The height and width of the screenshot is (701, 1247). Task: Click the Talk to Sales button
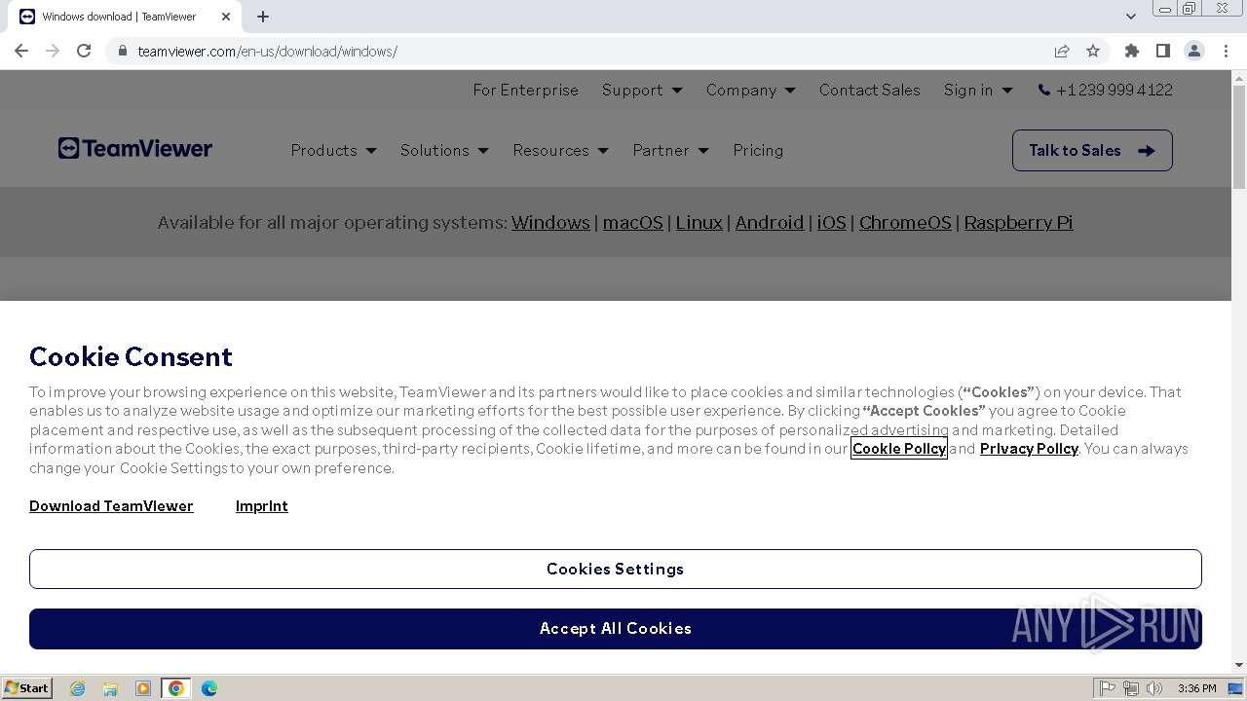(1092, 150)
